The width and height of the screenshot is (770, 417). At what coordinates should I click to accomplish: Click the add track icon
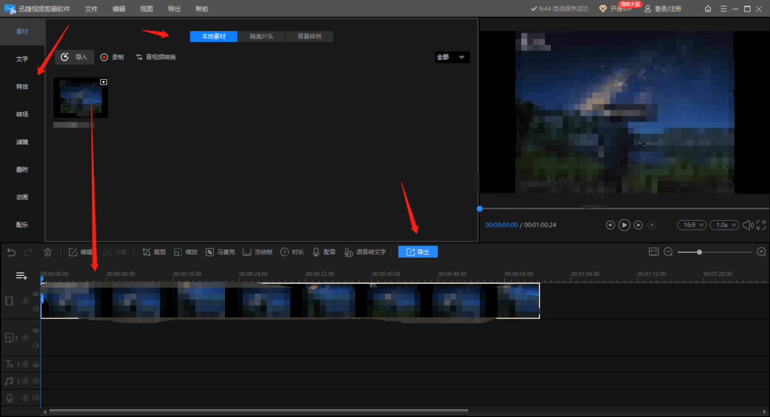tap(22, 276)
